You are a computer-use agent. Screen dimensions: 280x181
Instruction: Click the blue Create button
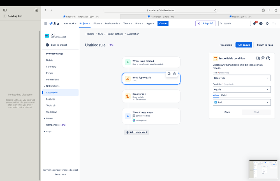[x=163, y=23]
